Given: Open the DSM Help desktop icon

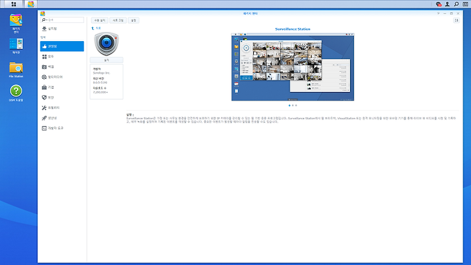Looking at the screenshot, I should pyautogui.click(x=16, y=93).
